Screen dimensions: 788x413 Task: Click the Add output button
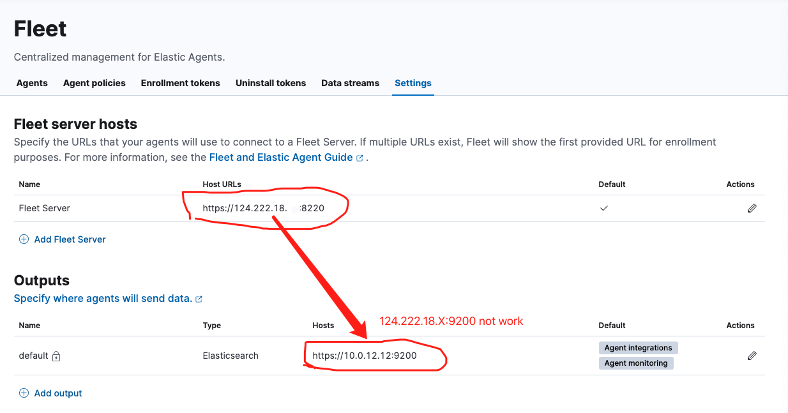[58, 393]
